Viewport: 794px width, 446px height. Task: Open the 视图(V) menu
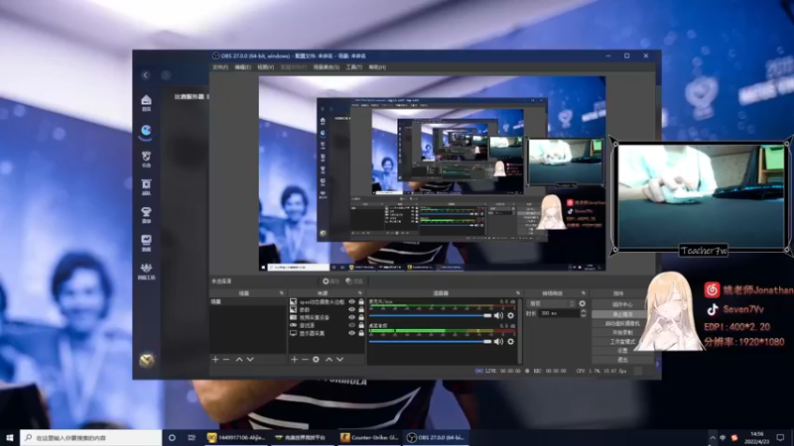pyautogui.click(x=265, y=67)
